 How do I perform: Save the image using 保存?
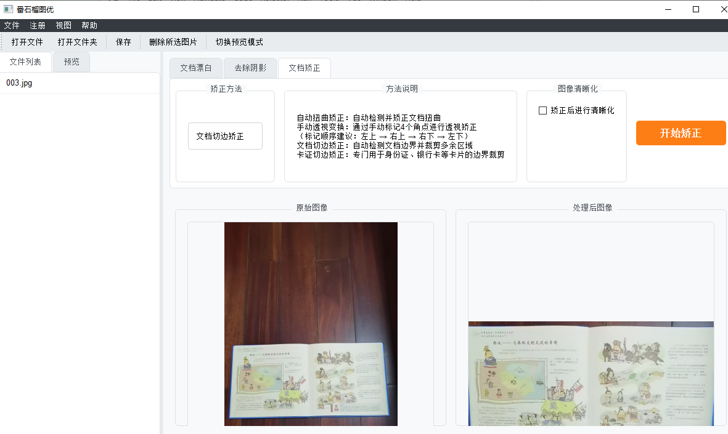(x=121, y=42)
